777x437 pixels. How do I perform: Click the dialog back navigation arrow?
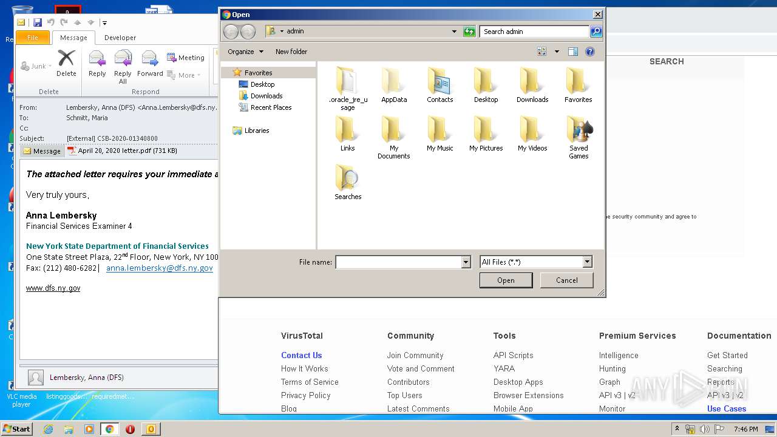(x=231, y=32)
